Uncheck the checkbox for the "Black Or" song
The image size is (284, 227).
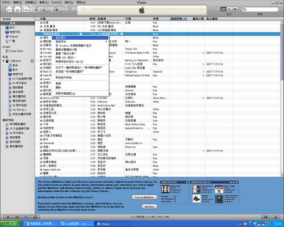tap(41, 72)
